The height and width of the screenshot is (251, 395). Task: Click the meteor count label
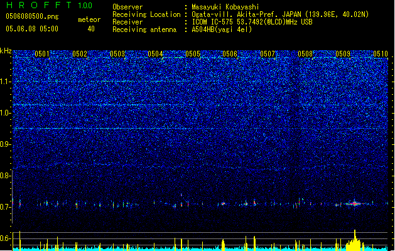pyautogui.click(x=89, y=19)
